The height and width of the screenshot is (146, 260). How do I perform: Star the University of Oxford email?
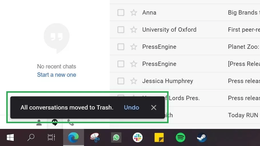click(x=134, y=30)
